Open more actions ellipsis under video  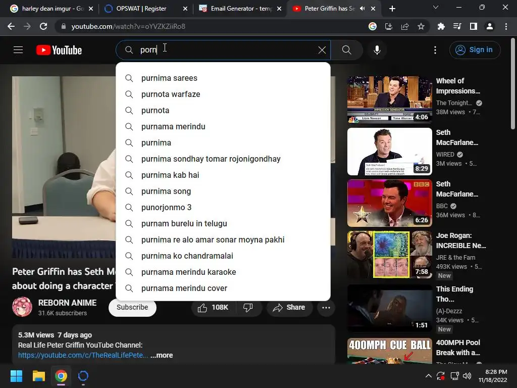click(326, 308)
